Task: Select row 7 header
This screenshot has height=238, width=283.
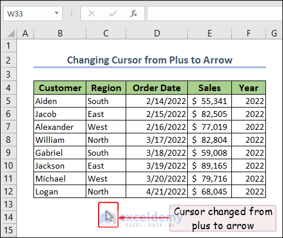Action: coord(8,126)
